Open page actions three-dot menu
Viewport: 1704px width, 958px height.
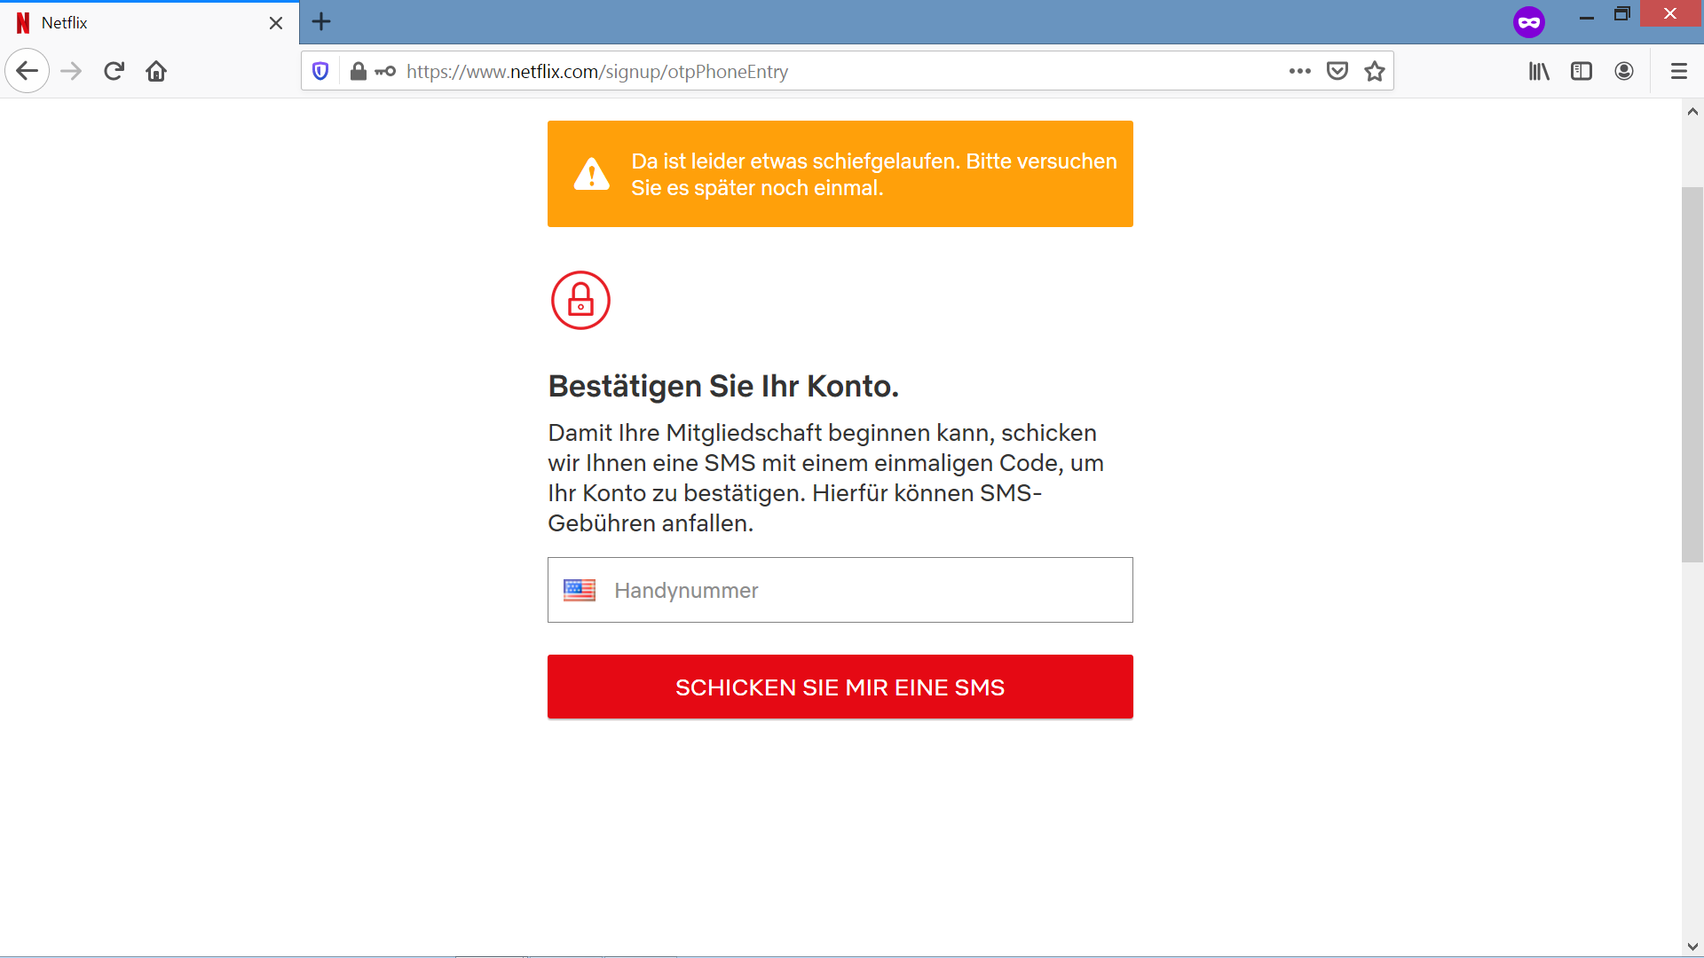1300,71
